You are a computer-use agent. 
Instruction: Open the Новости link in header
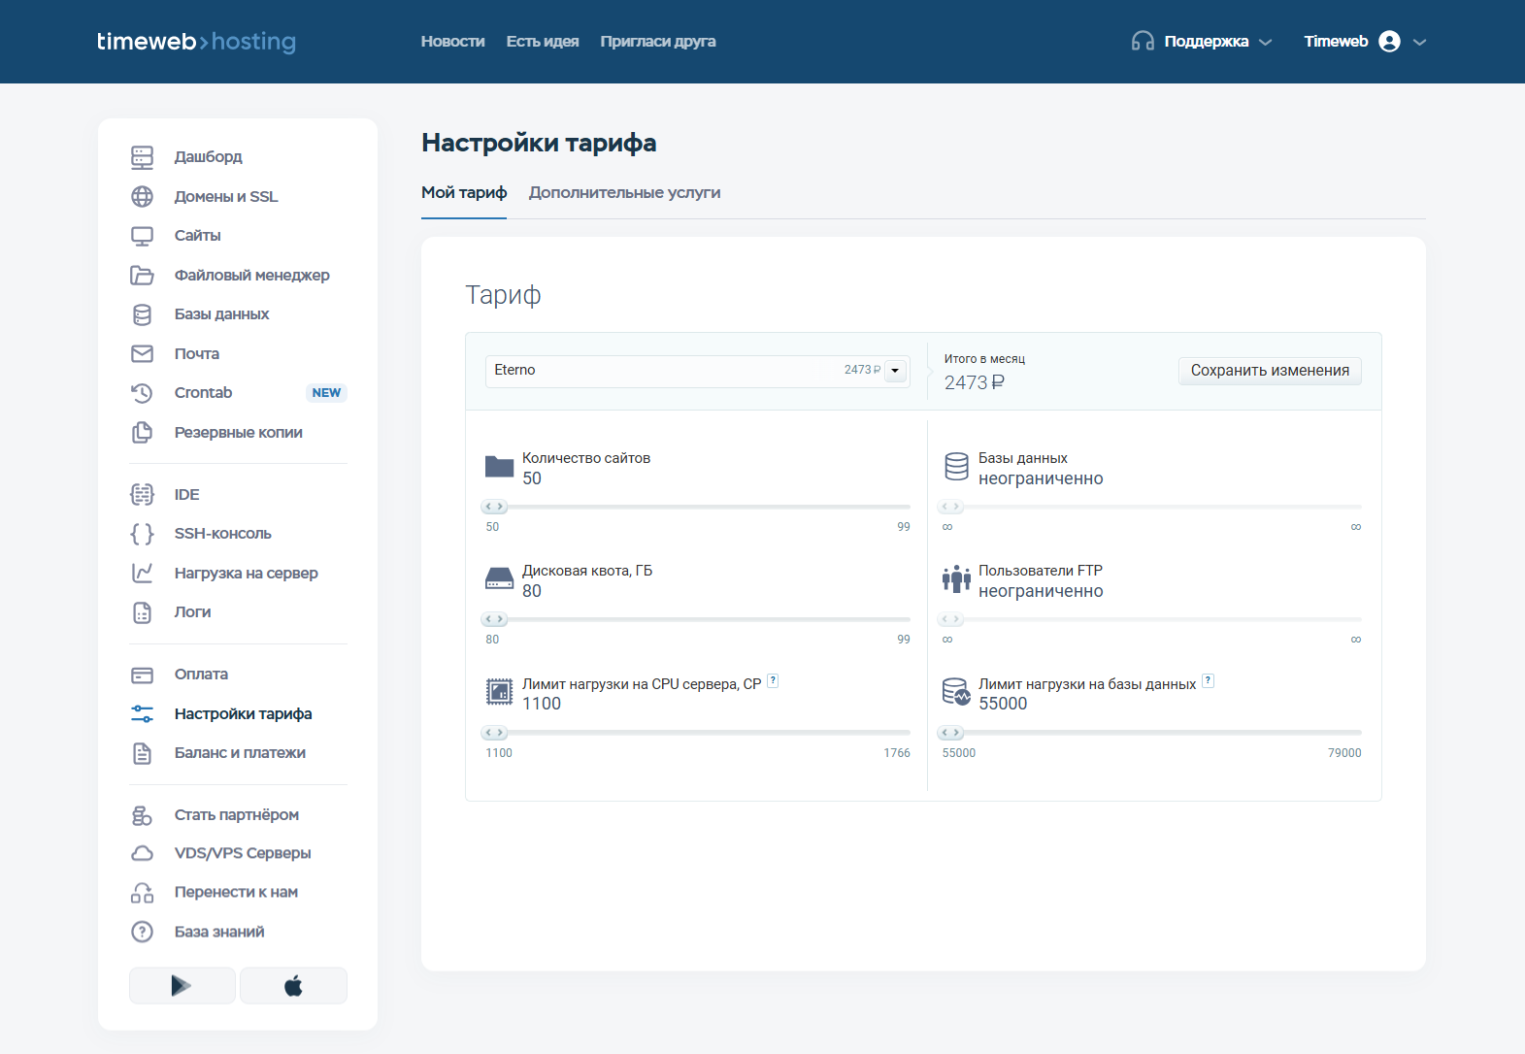click(x=452, y=42)
